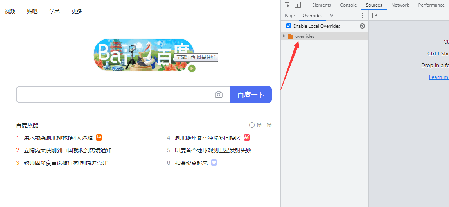
Task: Clear overrides configuration icon
Action: point(362,26)
